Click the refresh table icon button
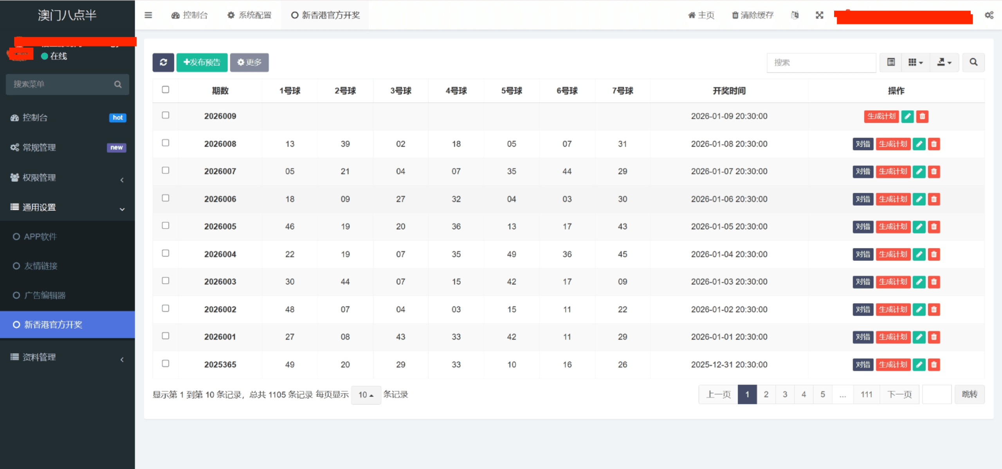 [x=163, y=62]
